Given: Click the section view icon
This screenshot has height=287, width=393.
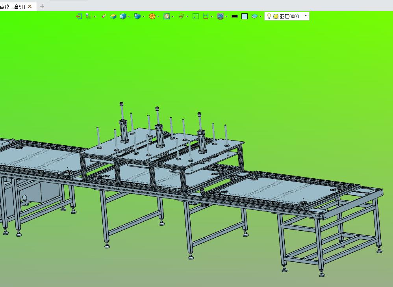Looking at the screenshot, I should pos(167,16).
